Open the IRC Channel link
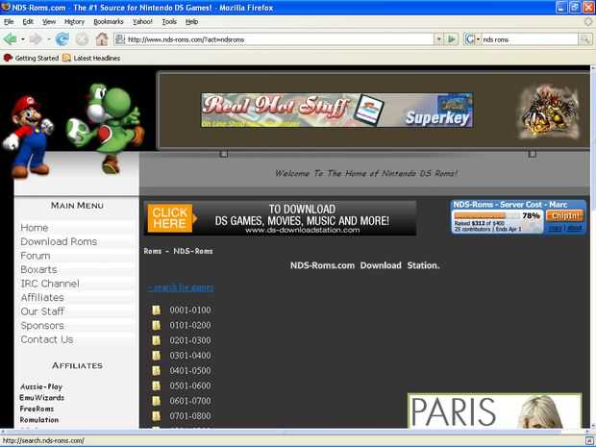Viewport: 596px width, 447px height. [x=50, y=284]
